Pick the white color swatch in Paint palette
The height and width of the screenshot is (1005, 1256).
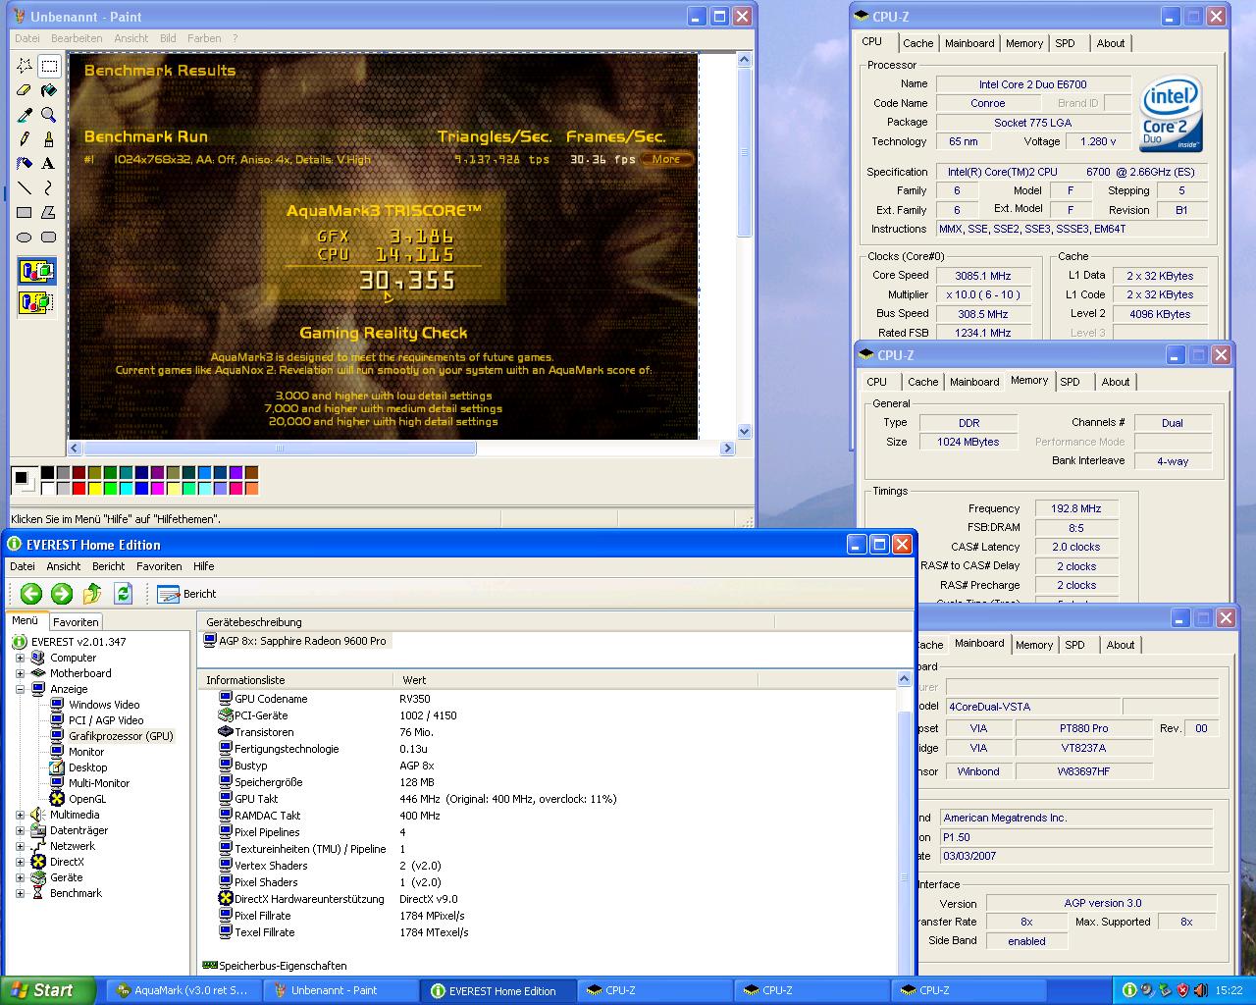tap(47, 489)
